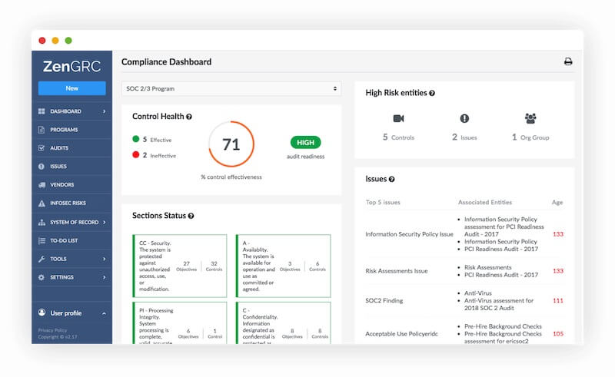Click the Age column header
The width and height of the screenshot is (615, 377).
click(x=557, y=202)
